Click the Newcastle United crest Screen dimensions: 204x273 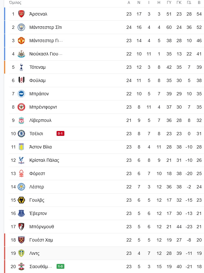point(21,54)
